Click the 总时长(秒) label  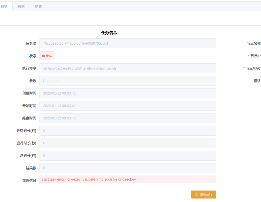tap(28, 156)
